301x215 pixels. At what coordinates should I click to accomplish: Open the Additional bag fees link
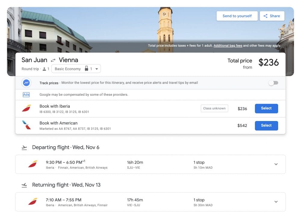coord(228,46)
